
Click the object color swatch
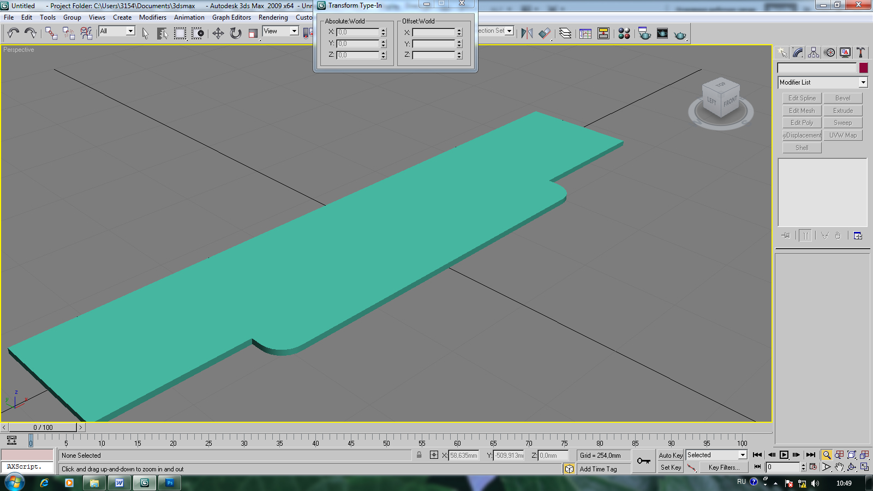[x=863, y=68]
